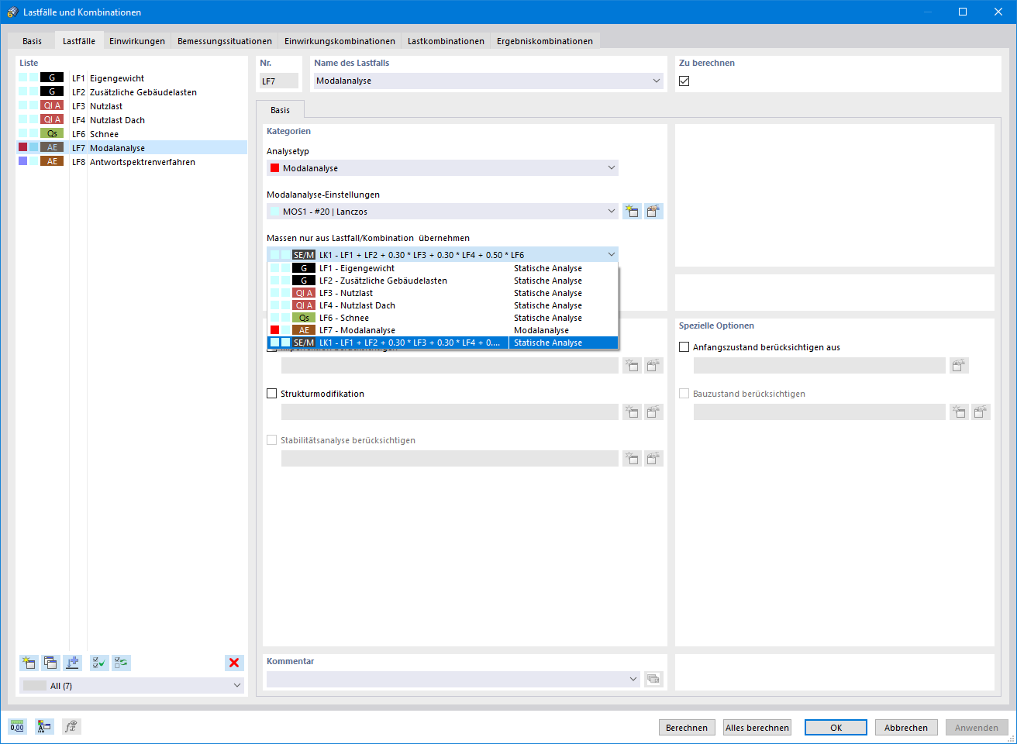Open the Bemessungssituationen tab

coord(225,41)
